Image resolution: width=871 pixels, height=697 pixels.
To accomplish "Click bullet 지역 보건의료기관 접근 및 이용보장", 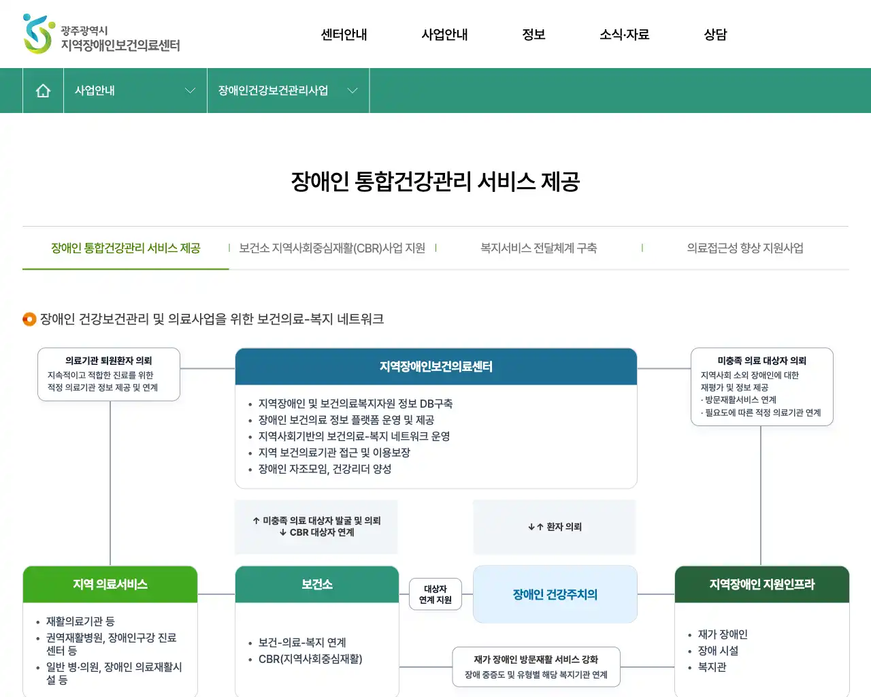I will point(334,453).
